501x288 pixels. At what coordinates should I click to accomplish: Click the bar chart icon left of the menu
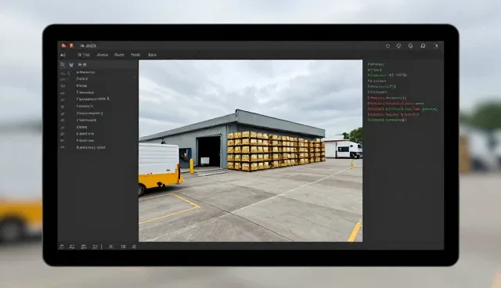point(63,55)
